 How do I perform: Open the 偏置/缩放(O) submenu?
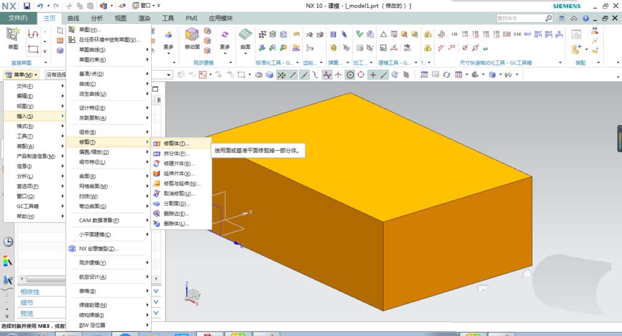click(x=108, y=152)
